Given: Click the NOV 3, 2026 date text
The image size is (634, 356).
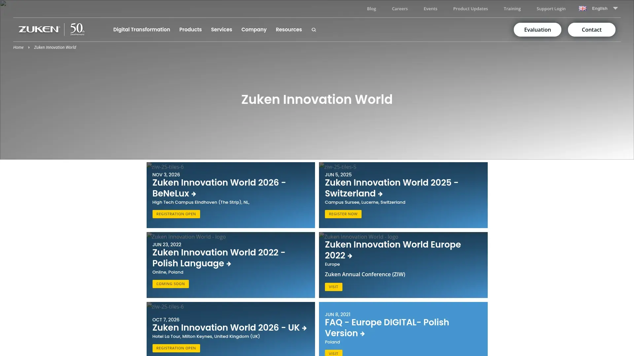Looking at the screenshot, I should click(x=166, y=175).
